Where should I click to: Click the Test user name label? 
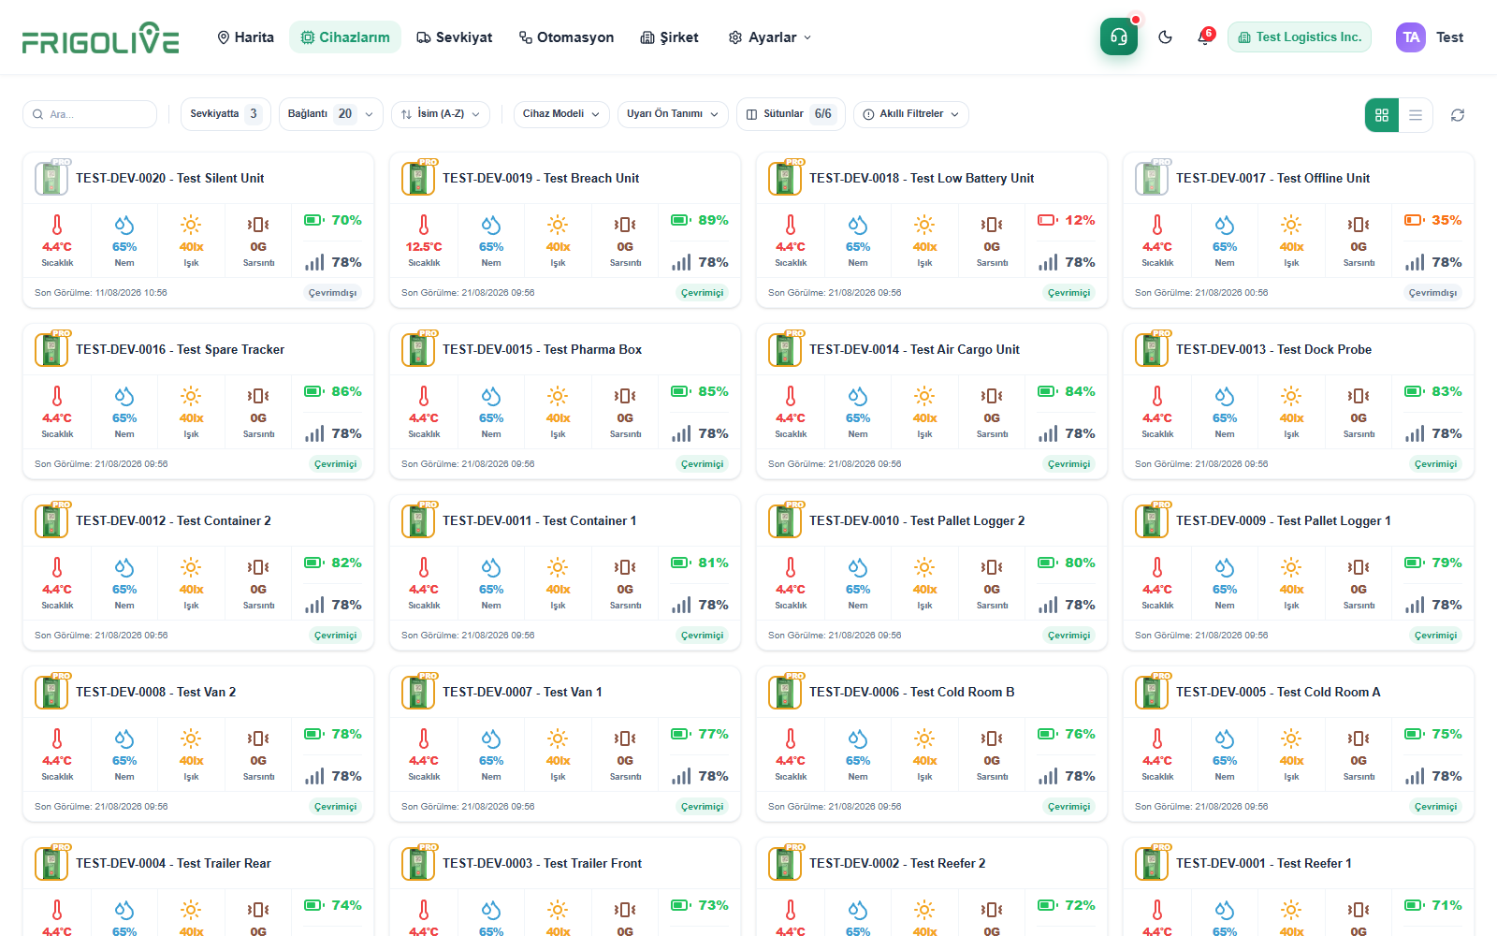[1450, 37]
